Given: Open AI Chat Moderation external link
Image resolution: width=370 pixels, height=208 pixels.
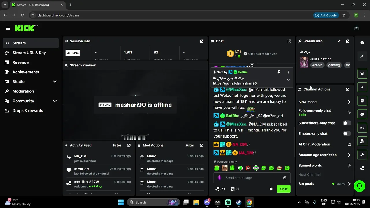Looking at the screenshot, I should pos(349,144).
